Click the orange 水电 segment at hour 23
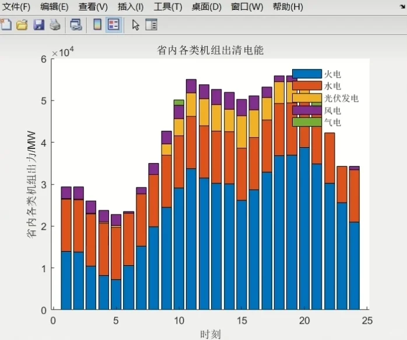The height and width of the screenshot is (340, 407). (342, 185)
